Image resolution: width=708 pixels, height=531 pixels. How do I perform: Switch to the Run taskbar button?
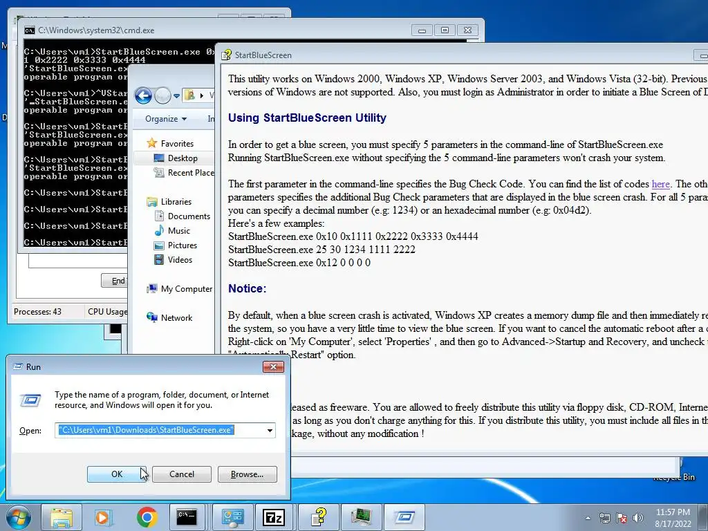[404, 517]
